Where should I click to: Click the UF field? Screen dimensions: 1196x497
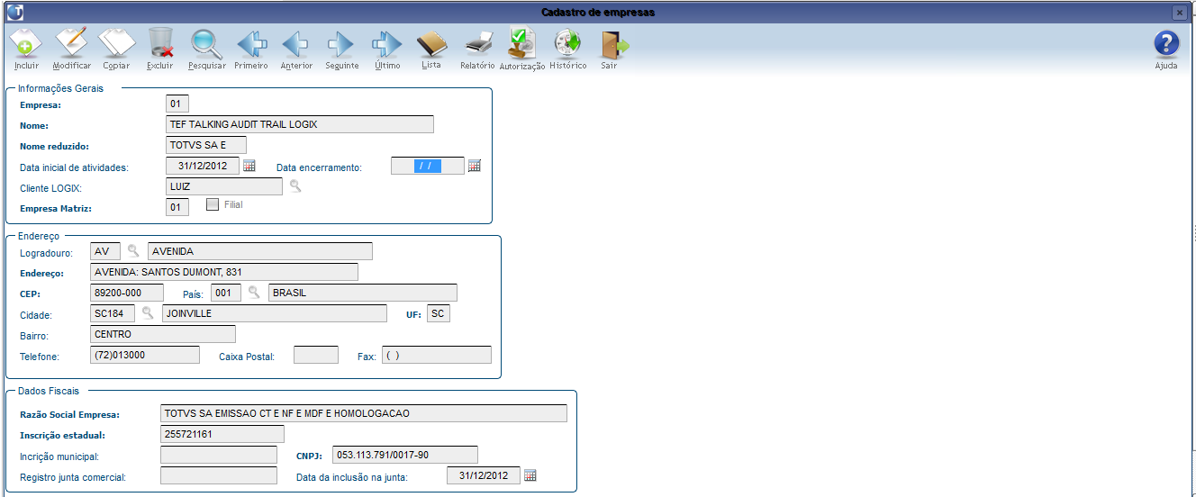[439, 313]
